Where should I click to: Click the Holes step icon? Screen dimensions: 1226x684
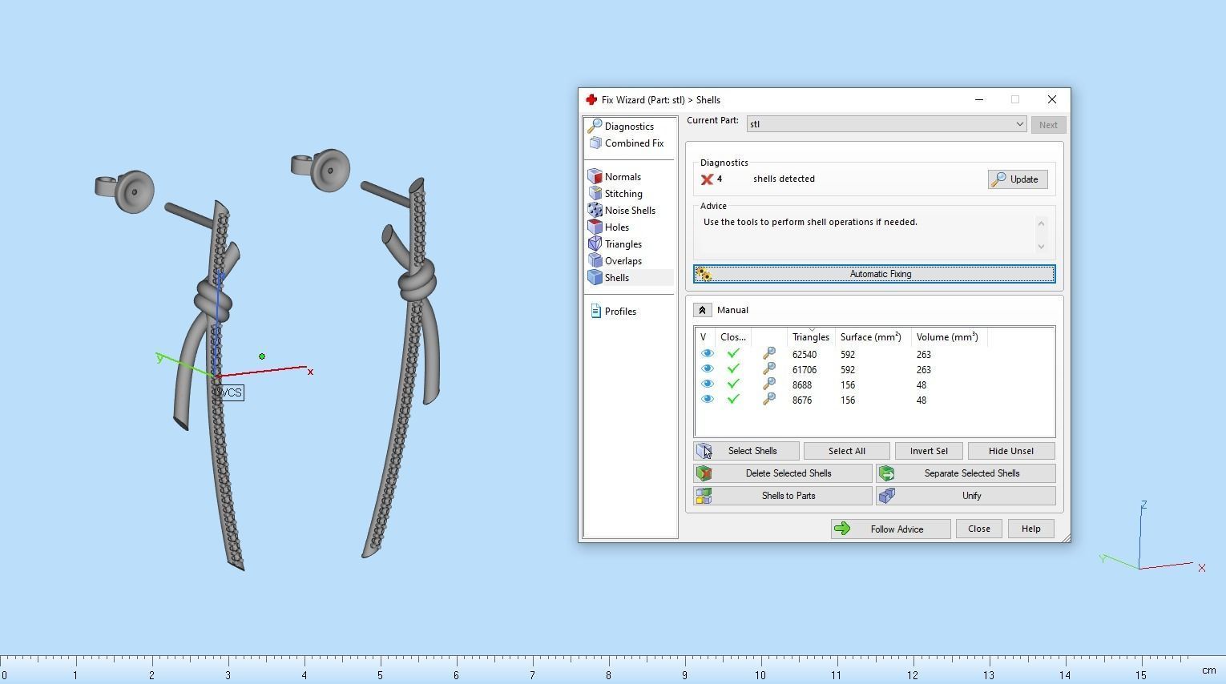coord(595,227)
